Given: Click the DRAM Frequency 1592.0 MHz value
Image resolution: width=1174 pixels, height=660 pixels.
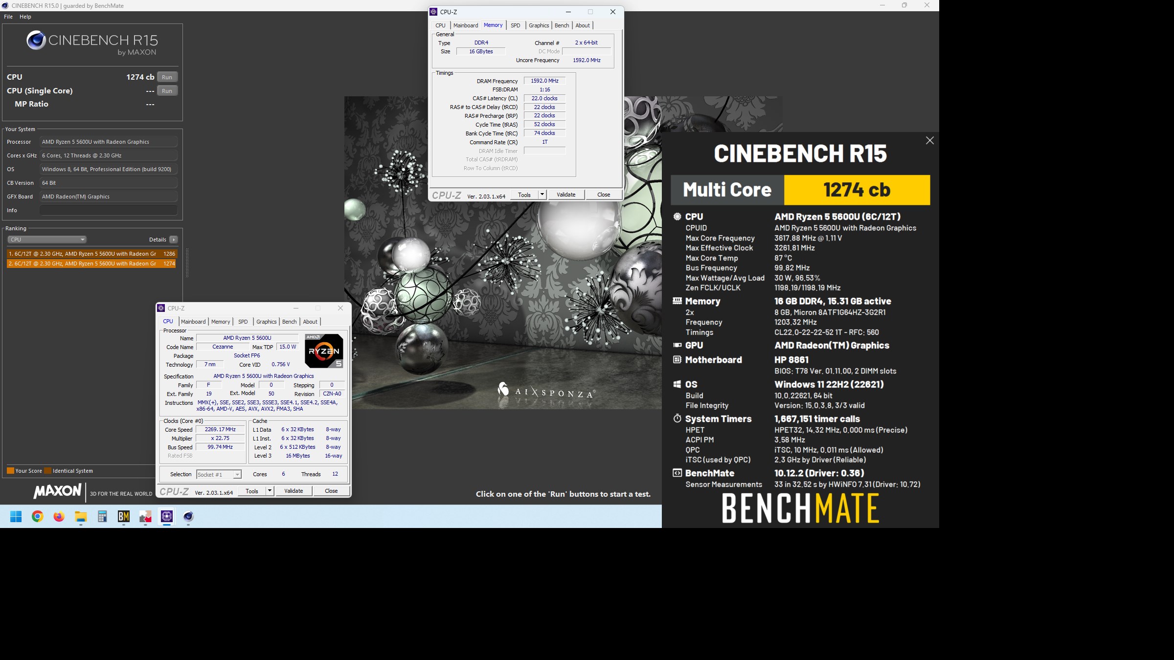Looking at the screenshot, I should [544, 81].
